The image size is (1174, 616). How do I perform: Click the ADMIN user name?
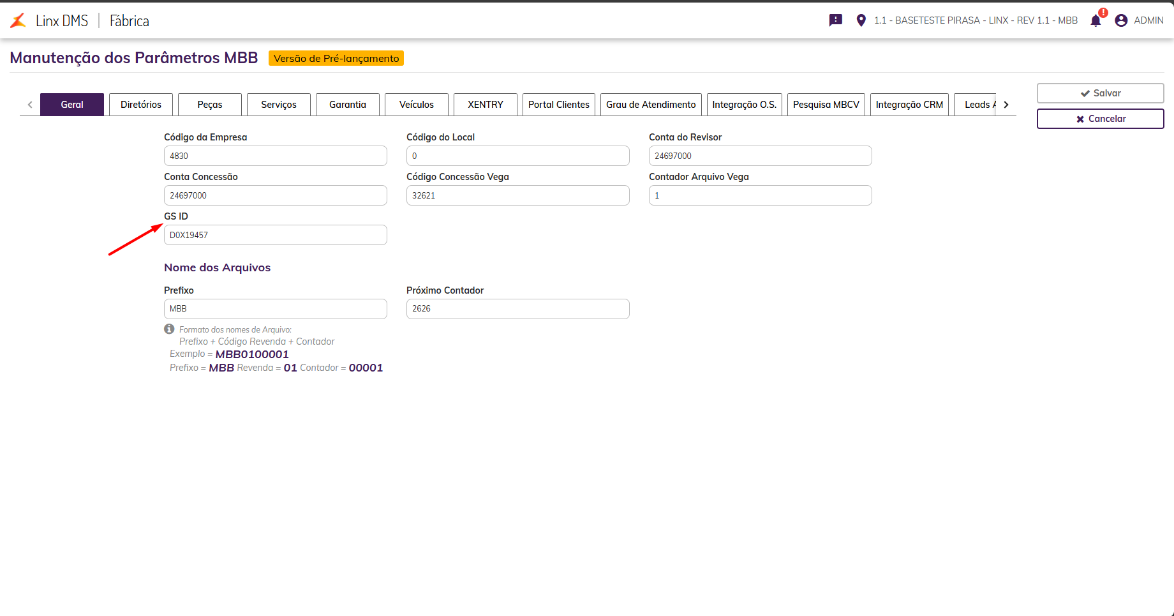[1148, 20]
